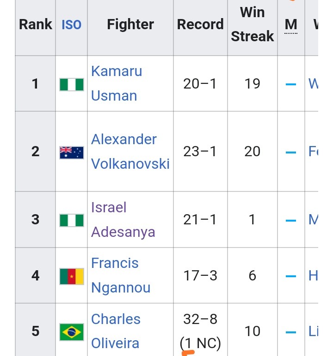Click the blue dash in Volkanovski's M column
The width and height of the screenshot is (333, 356).
(x=291, y=153)
